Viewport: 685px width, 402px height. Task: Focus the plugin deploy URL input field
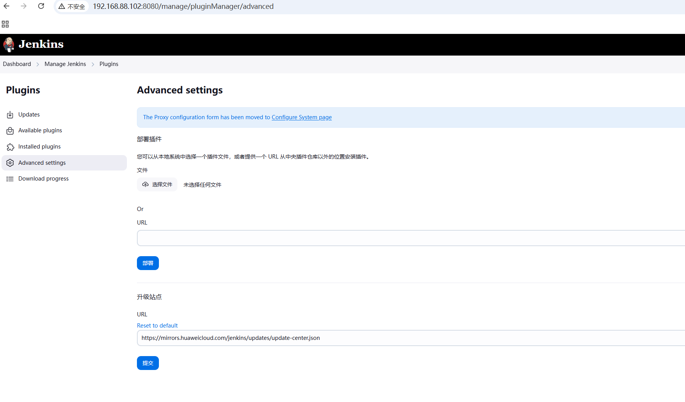tap(411, 238)
